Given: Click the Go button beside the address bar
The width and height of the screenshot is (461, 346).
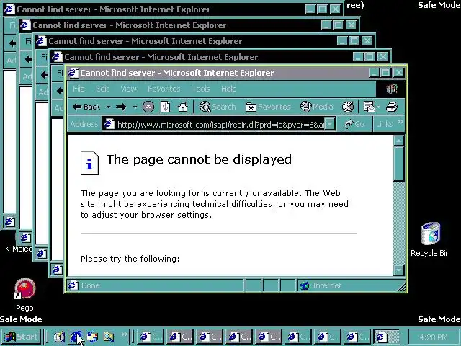Looking at the screenshot, I should point(354,124).
